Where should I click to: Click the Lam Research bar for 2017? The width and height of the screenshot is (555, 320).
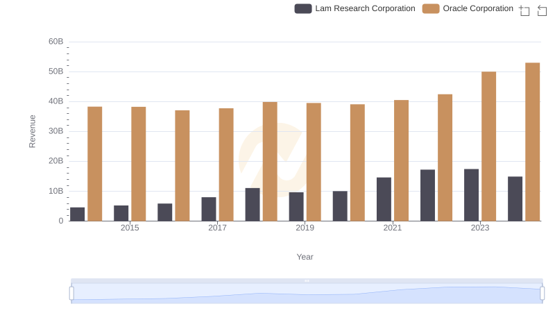[209, 209]
